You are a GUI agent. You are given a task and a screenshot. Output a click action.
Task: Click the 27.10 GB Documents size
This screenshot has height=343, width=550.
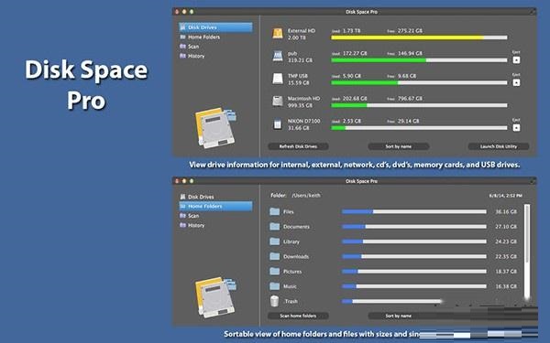506,227
